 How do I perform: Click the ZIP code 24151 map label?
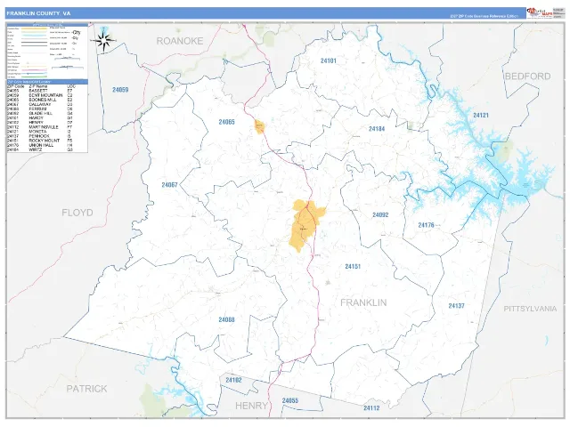point(353,267)
